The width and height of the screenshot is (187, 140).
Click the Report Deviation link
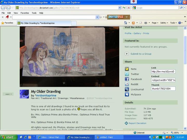click(x=137, y=123)
